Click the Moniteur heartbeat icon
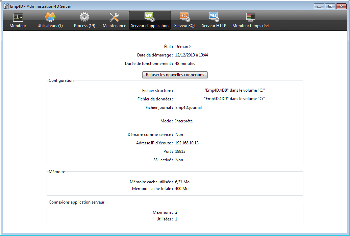This screenshot has width=350, height=236. [x=18, y=17]
